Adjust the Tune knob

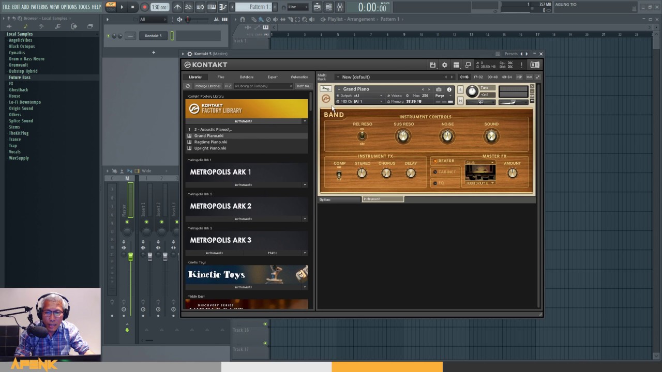click(472, 91)
